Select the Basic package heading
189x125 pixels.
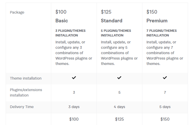click(x=62, y=21)
